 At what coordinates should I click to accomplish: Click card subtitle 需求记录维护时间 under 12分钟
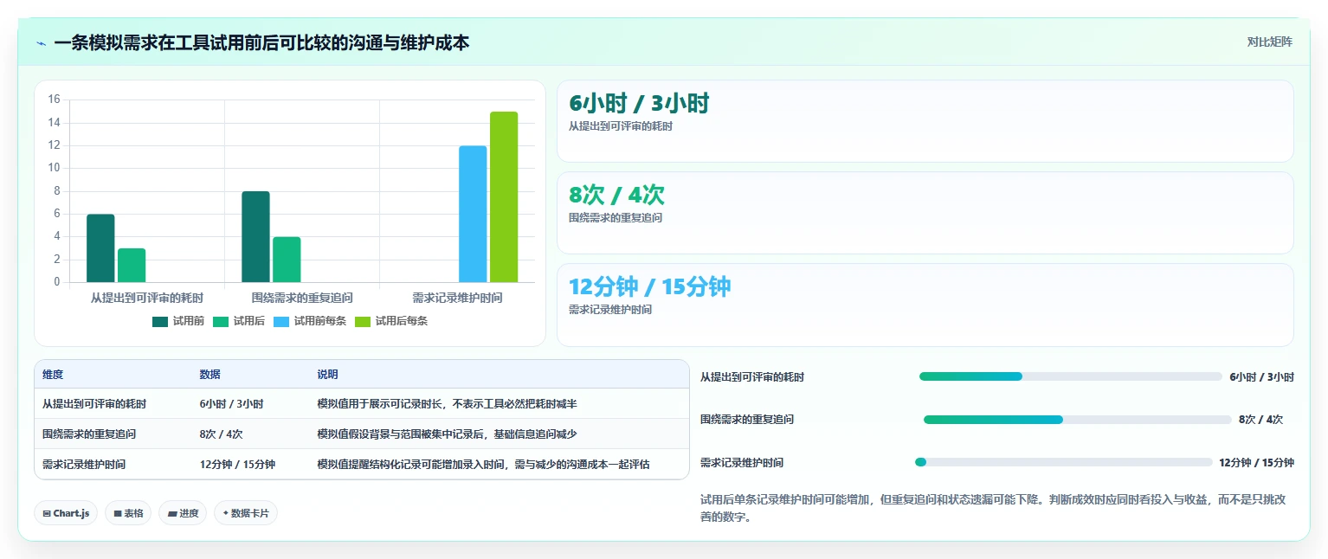(x=610, y=310)
